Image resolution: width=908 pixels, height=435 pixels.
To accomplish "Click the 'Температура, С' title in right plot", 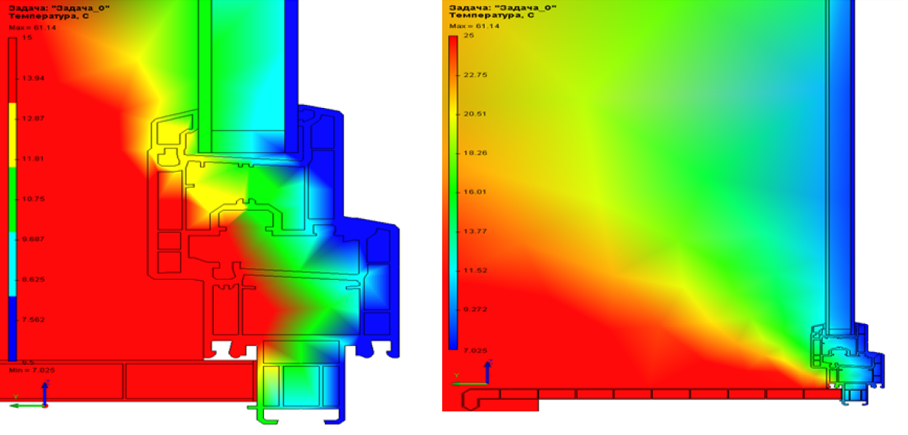I will point(489,16).
